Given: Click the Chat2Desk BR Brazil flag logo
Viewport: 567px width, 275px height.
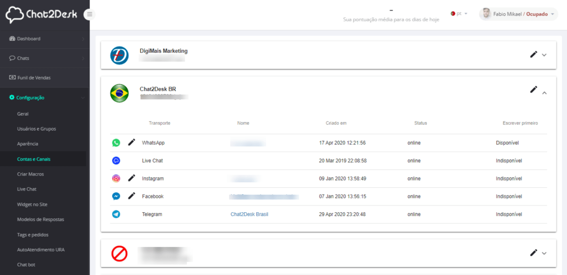Looking at the screenshot, I should [x=119, y=93].
